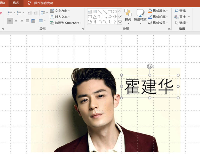
Task: Open the 替换 replace dropdown arrow
Action: point(189,17)
